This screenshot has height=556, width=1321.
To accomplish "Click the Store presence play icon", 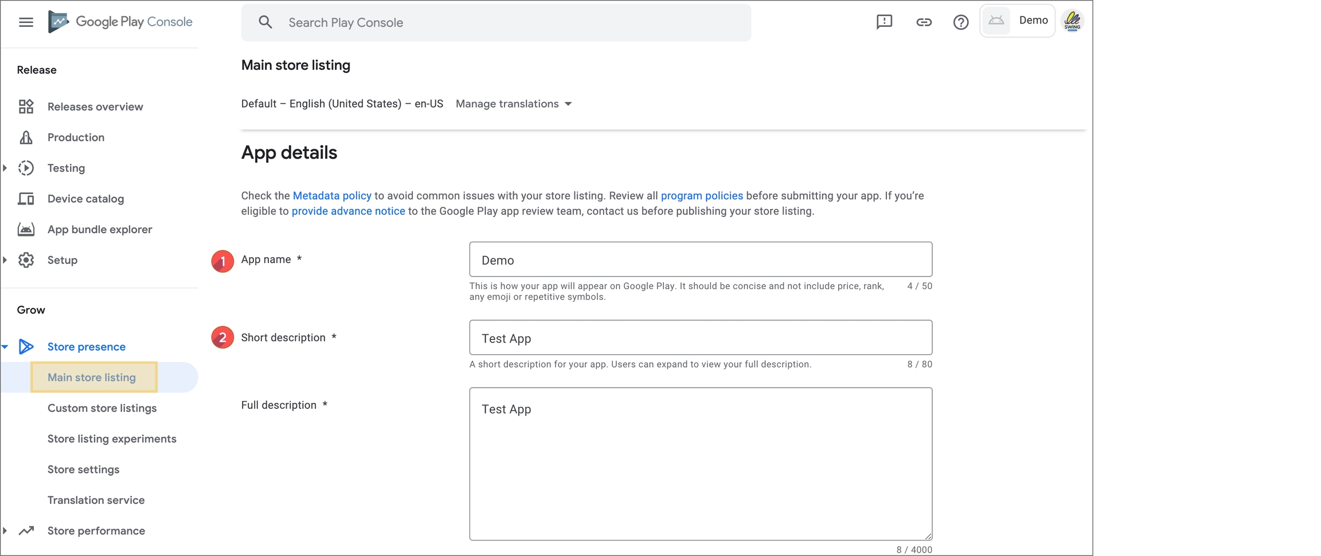I will coord(26,346).
